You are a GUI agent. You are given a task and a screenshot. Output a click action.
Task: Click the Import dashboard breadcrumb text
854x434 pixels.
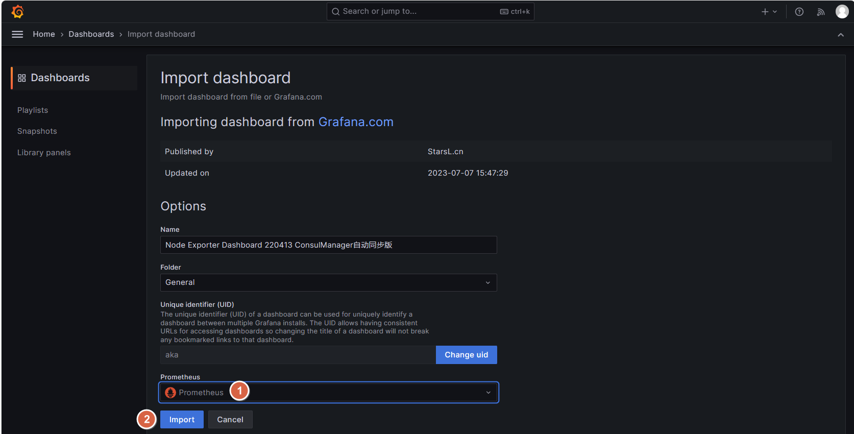tap(161, 34)
